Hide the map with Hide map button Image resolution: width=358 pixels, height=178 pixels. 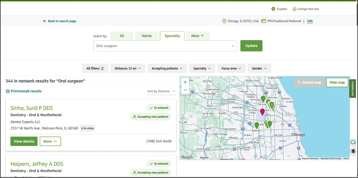tap(337, 82)
